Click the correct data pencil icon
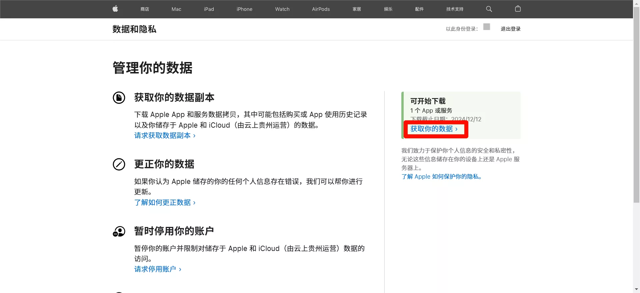 point(119,164)
